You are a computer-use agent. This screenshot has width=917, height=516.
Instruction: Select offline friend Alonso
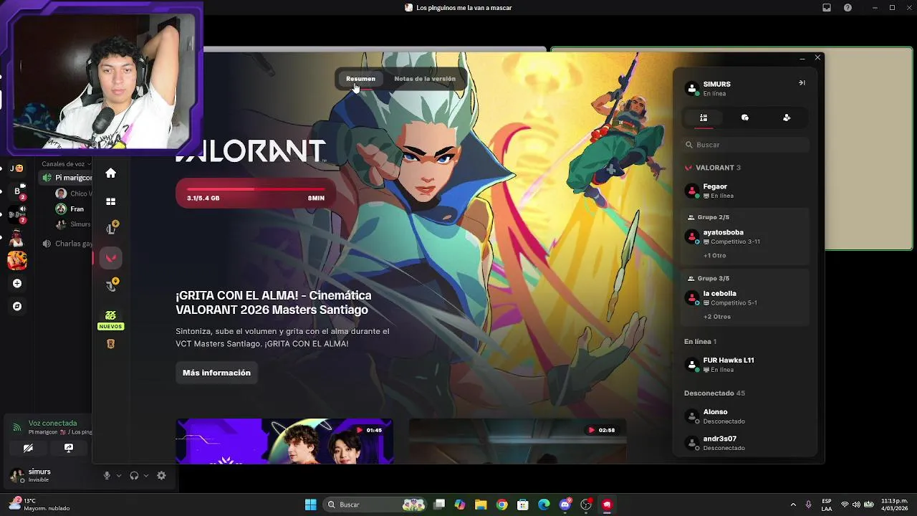[x=745, y=416]
